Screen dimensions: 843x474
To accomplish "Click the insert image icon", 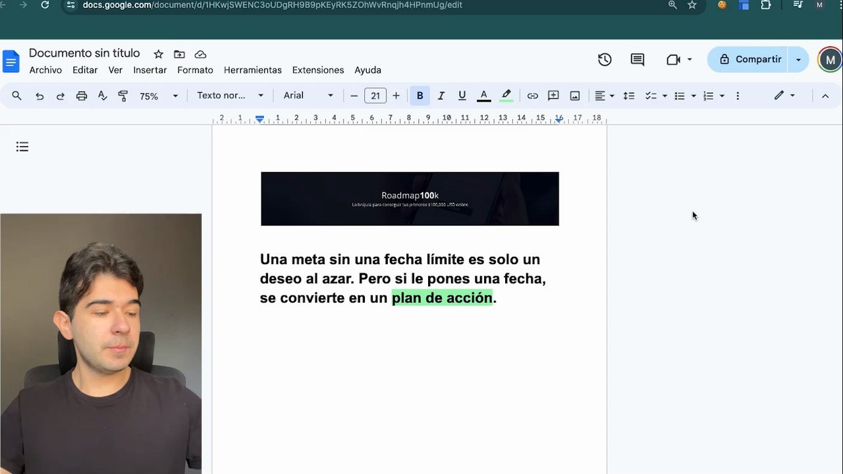I will [x=575, y=96].
